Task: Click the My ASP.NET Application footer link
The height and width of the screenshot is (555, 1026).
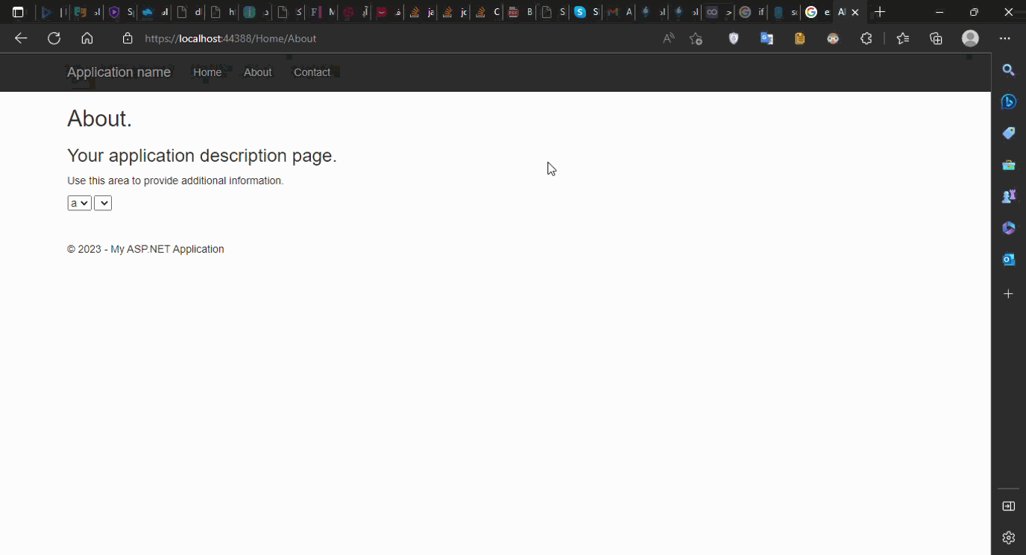Action: coord(167,248)
